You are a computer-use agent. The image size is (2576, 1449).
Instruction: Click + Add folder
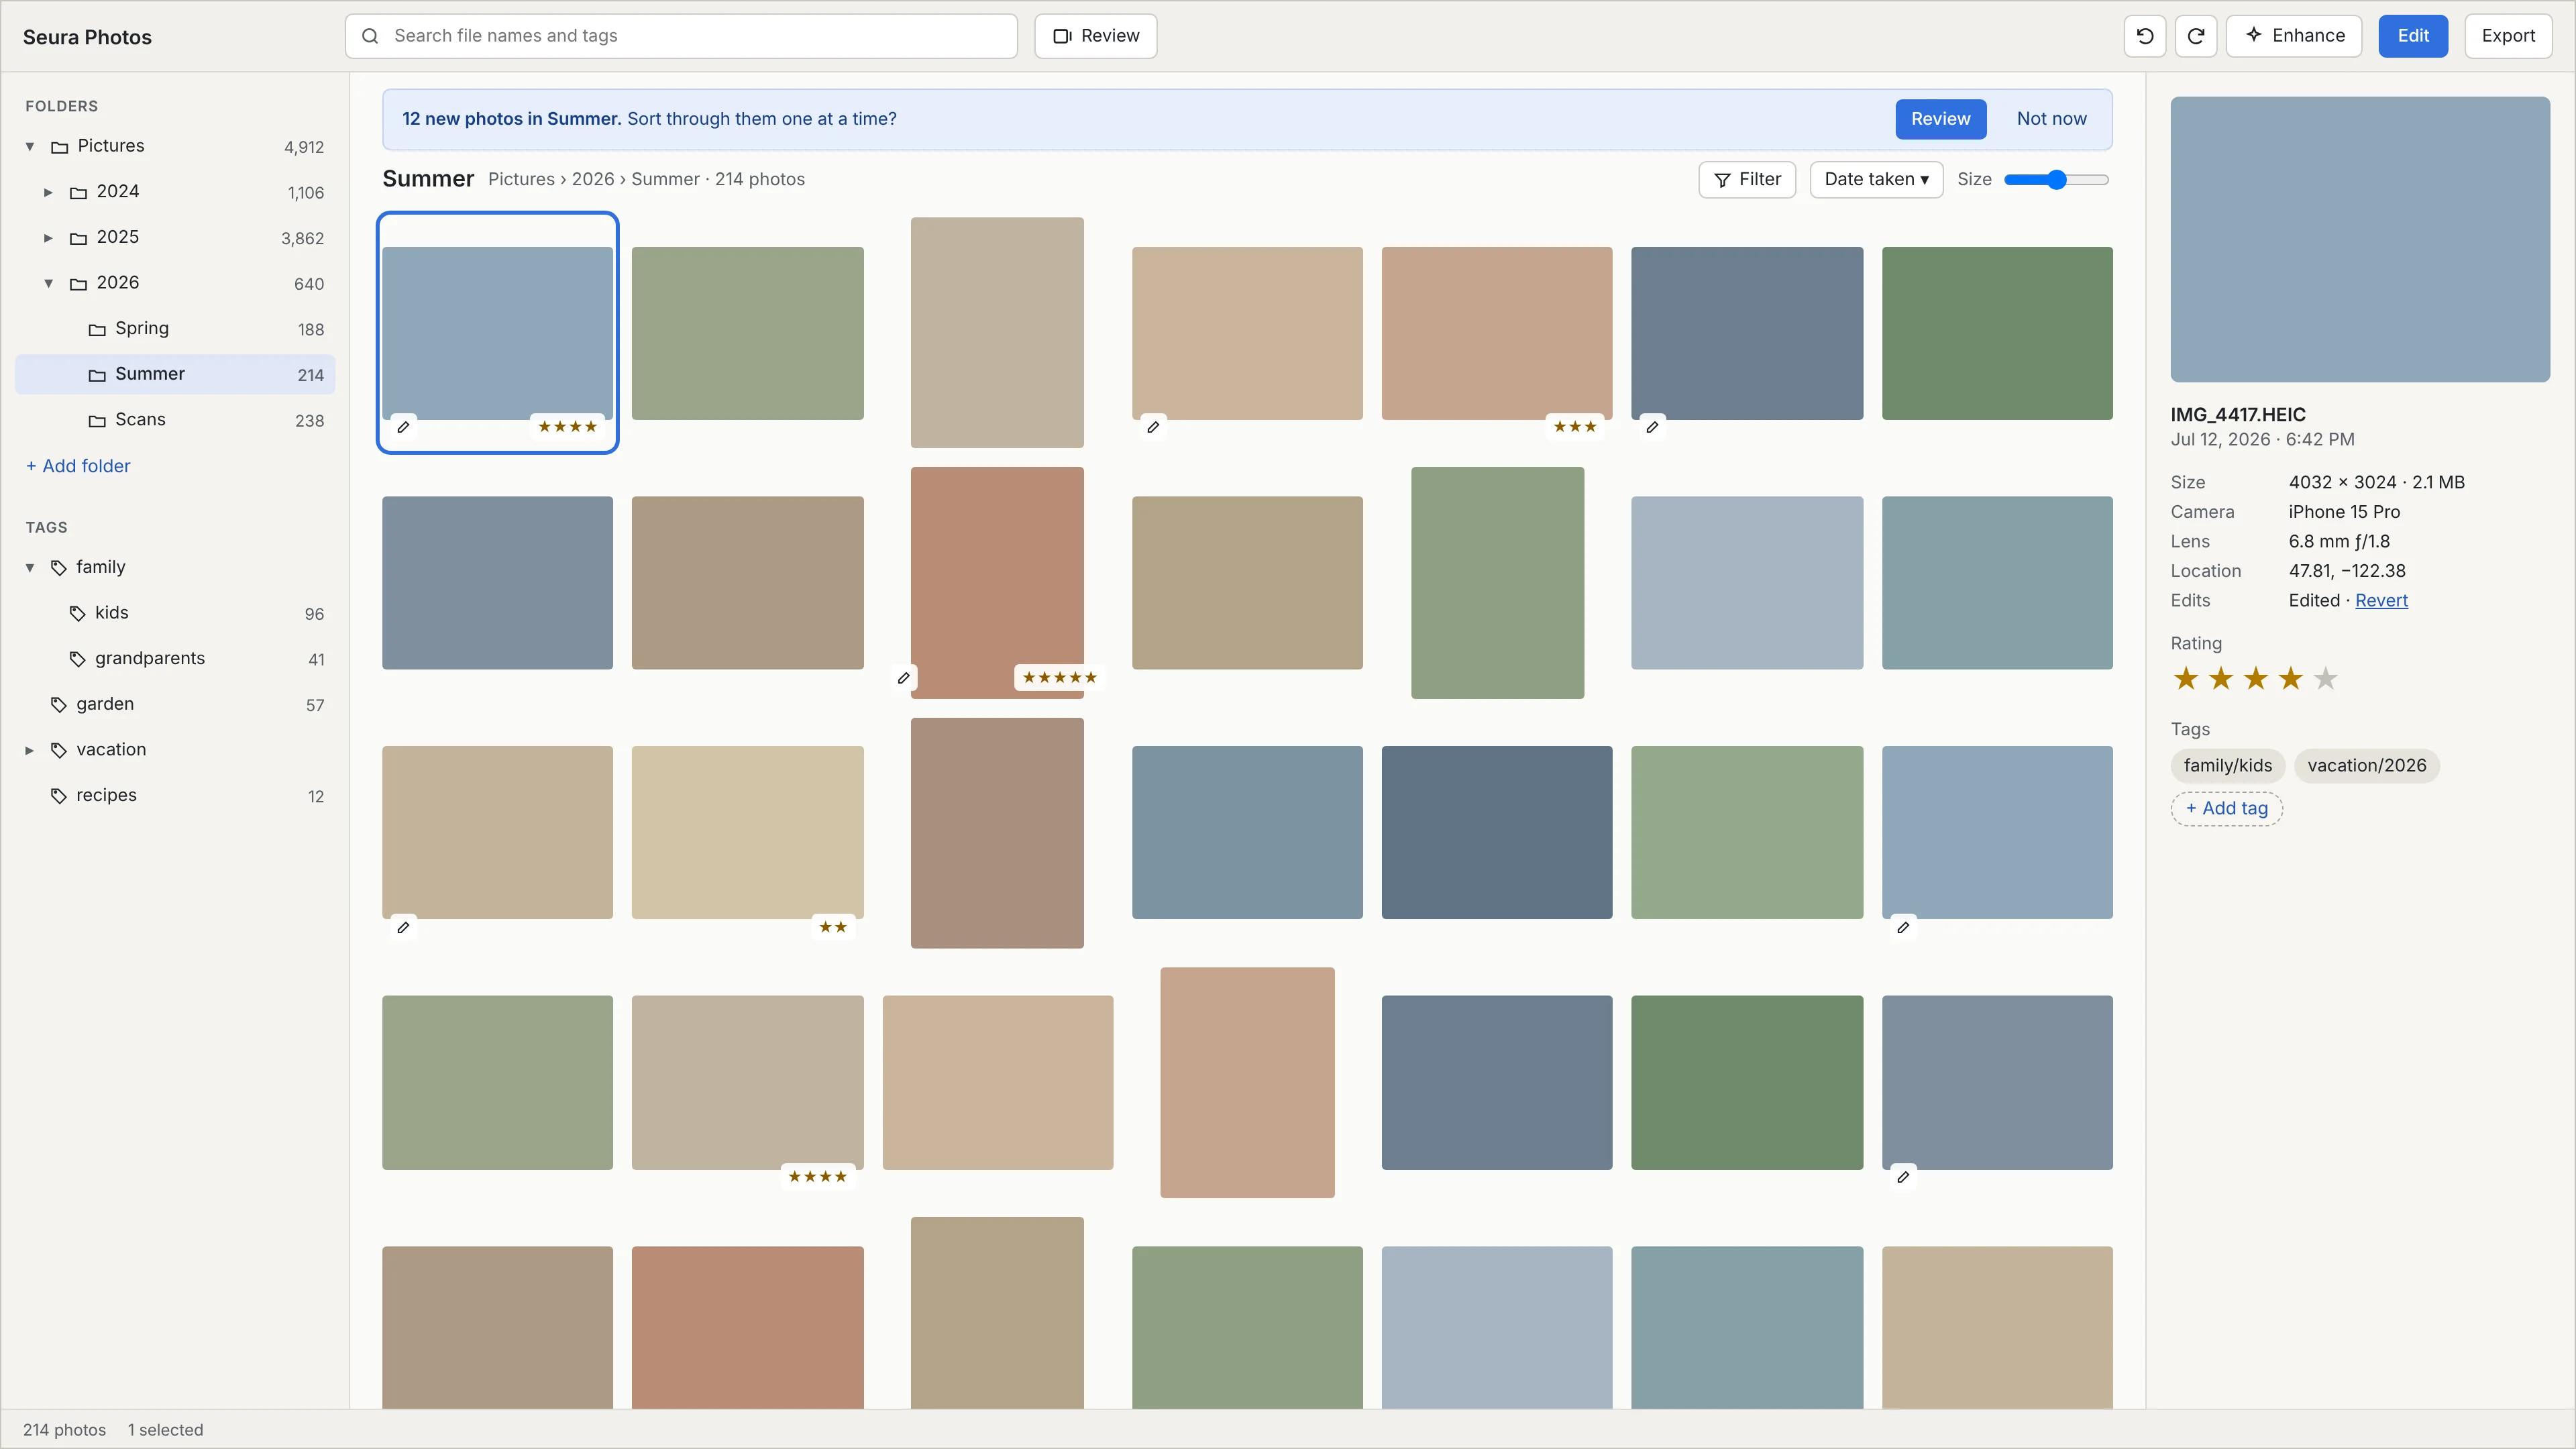78,466
